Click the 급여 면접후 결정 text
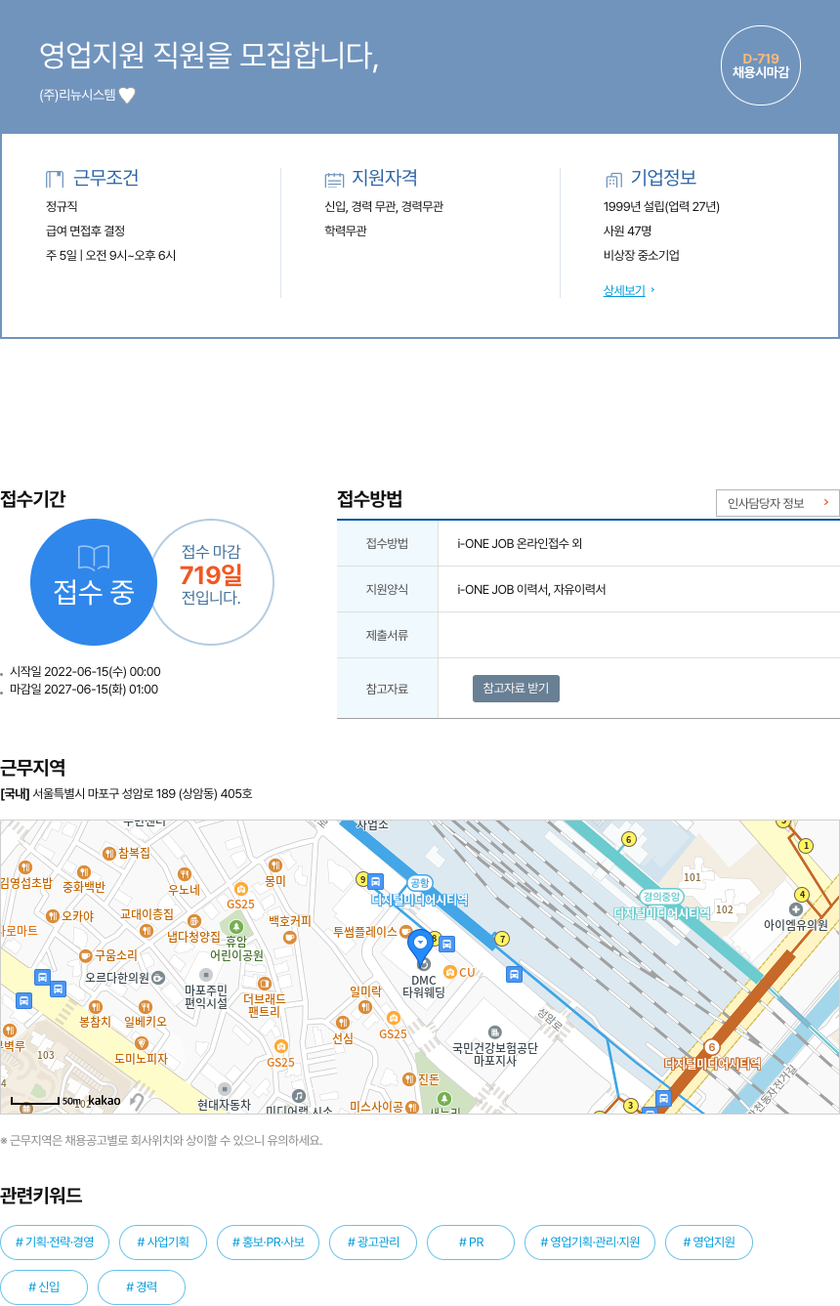Viewport: 840px width, 1306px height. coord(85,231)
